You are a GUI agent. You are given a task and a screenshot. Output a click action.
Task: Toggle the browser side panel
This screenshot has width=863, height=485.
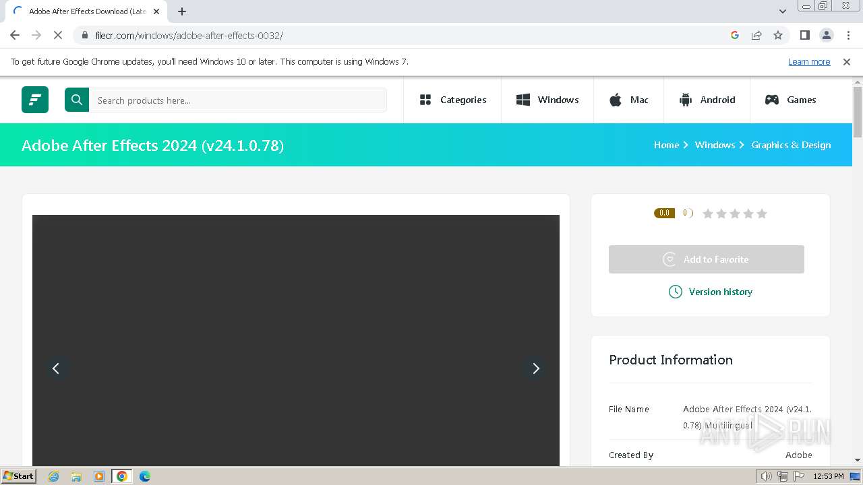[805, 35]
